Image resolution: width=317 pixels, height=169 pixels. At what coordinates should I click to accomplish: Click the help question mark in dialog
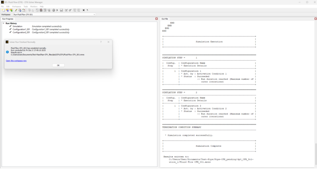101,42
